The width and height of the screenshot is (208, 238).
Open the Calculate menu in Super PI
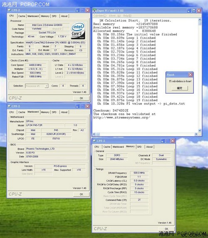[x=100, y=16]
